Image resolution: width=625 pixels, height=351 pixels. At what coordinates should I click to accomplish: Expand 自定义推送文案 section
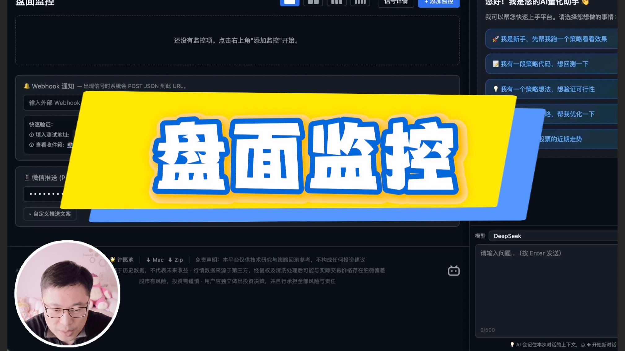coord(50,214)
